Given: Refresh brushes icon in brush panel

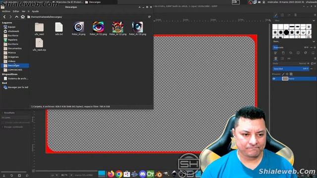Looking at the screenshot, I should pos(306,53).
